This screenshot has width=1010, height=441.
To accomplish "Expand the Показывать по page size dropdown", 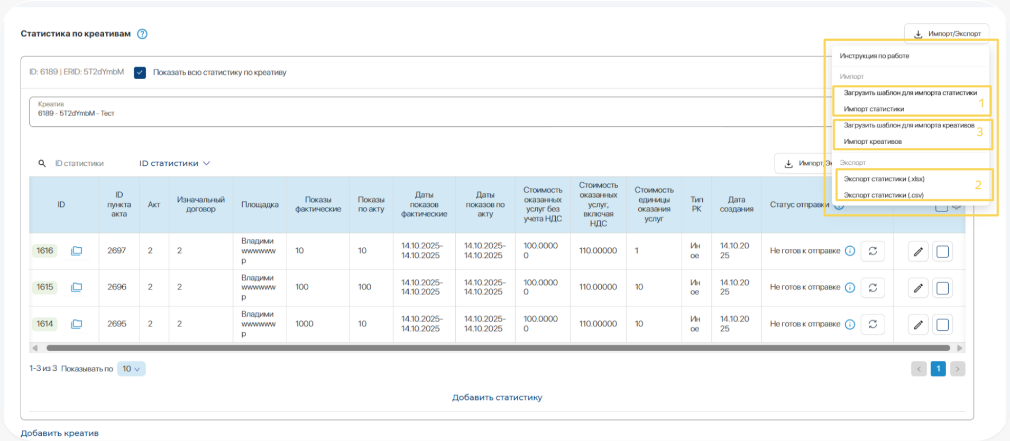I will [131, 369].
